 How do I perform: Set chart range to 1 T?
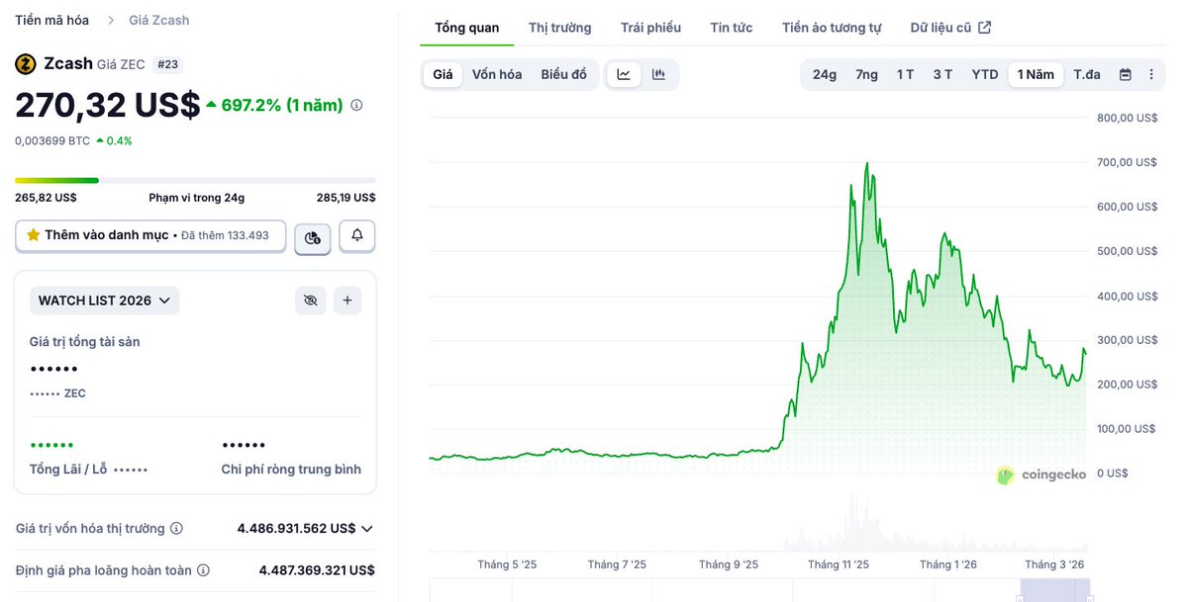[x=906, y=74]
